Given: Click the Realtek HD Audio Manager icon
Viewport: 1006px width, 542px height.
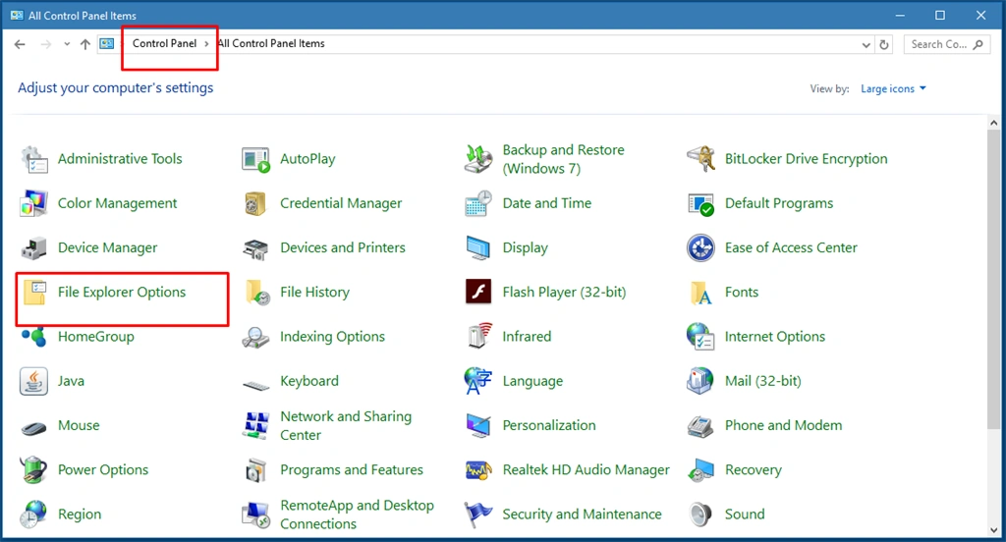Looking at the screenshot, I should point(478,470).
